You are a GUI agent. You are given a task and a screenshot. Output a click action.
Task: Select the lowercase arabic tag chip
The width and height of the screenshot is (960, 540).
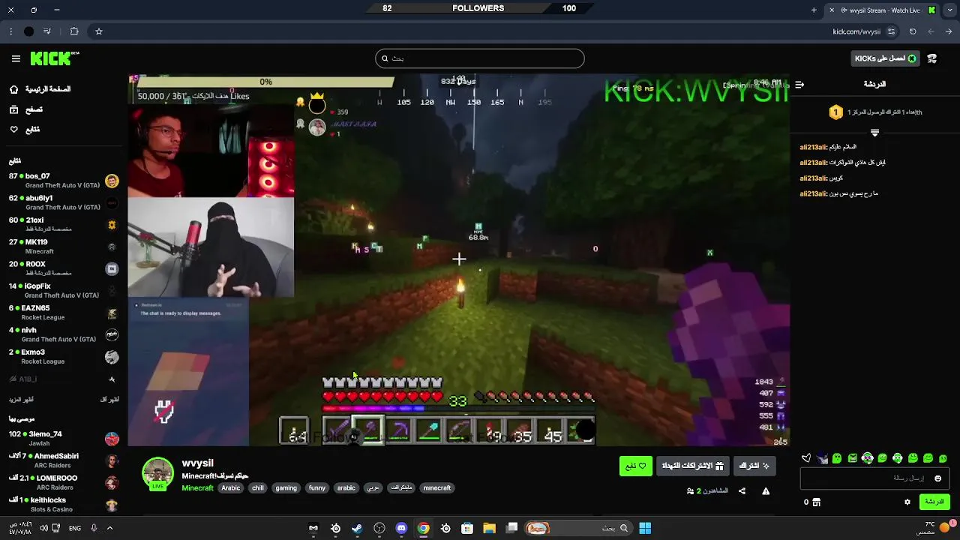[x=346, y=488]
